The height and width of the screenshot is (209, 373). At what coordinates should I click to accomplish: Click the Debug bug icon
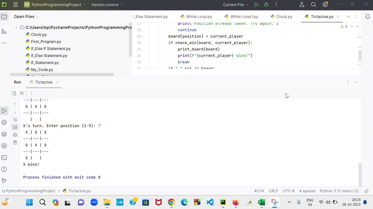(266, 5)
